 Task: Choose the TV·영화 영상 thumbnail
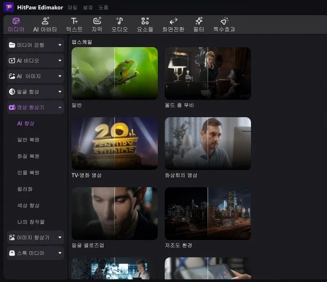click(114, 143)
